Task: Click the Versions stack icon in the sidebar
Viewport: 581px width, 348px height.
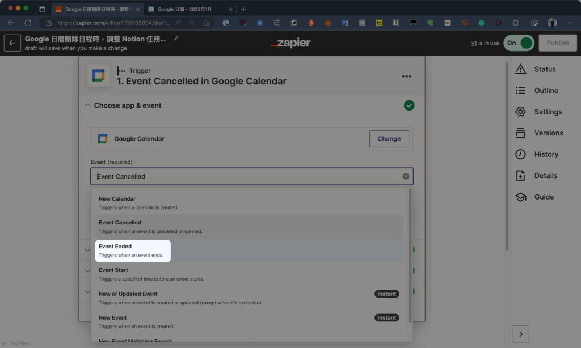Action: click(x=520, y=133)
